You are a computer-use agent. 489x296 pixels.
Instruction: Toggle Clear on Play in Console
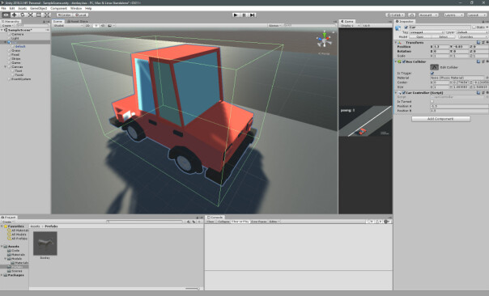240,222
